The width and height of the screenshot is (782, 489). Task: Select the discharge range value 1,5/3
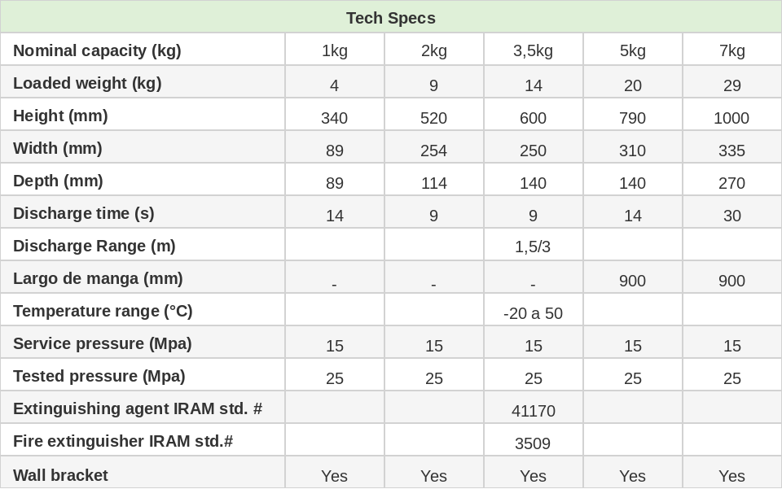(x=533, y=247)
